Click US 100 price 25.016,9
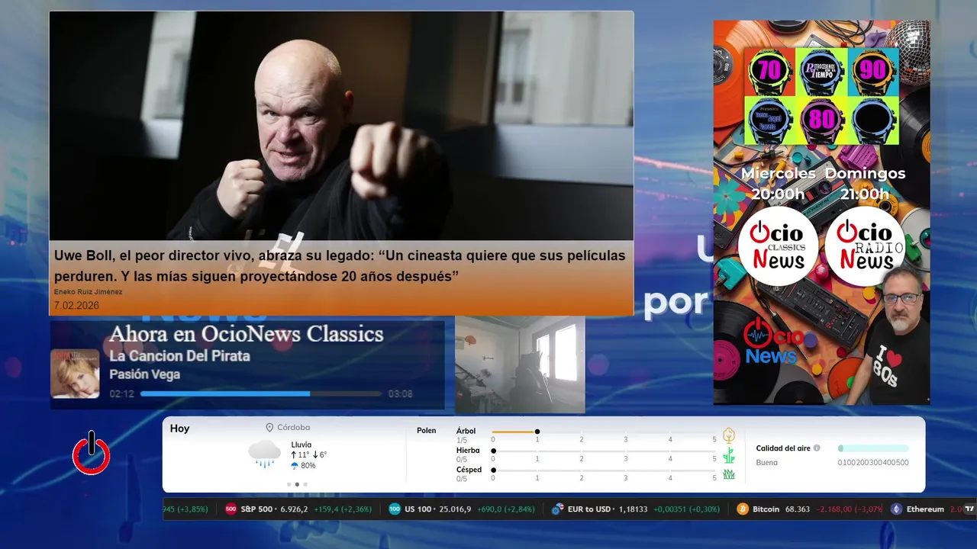This screenshot has width=977, height=549. point(455,509)
